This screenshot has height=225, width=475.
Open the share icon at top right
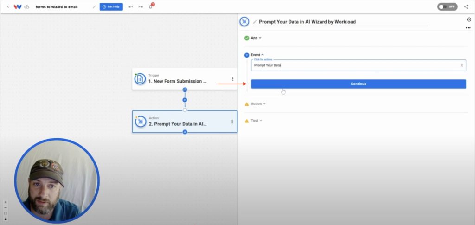(x=466, y=6)
